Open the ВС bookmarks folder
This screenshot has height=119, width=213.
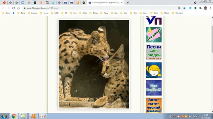[64, 13]
